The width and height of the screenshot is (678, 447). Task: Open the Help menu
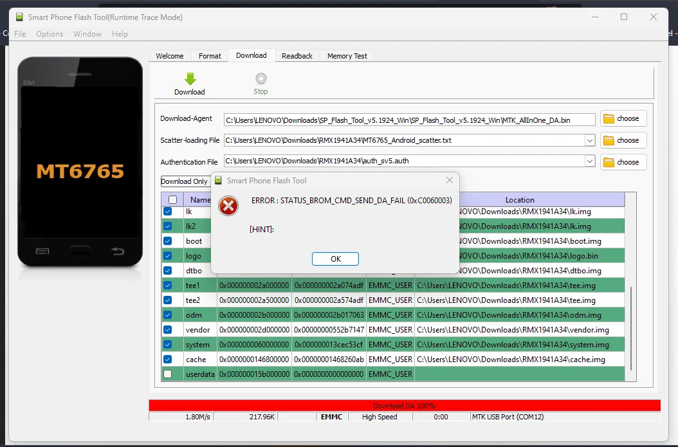[120, 33]
